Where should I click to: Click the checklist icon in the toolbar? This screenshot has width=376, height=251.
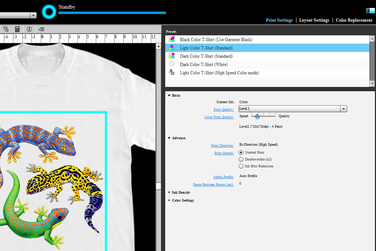(x=42, y=29)
